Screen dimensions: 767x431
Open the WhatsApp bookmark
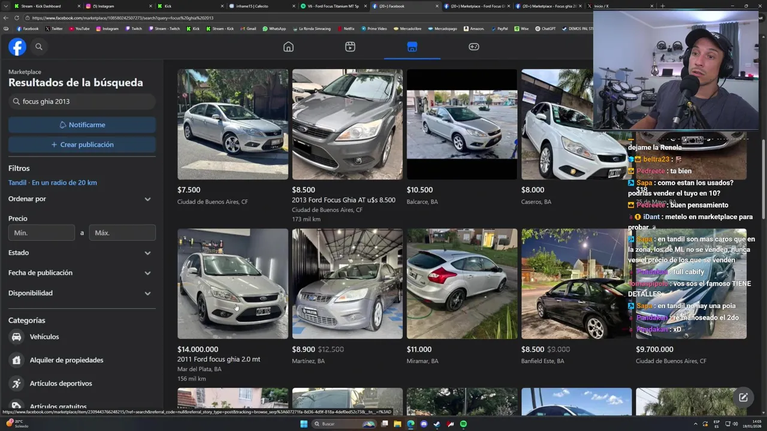pyautogui.click(x=274, y=29)
